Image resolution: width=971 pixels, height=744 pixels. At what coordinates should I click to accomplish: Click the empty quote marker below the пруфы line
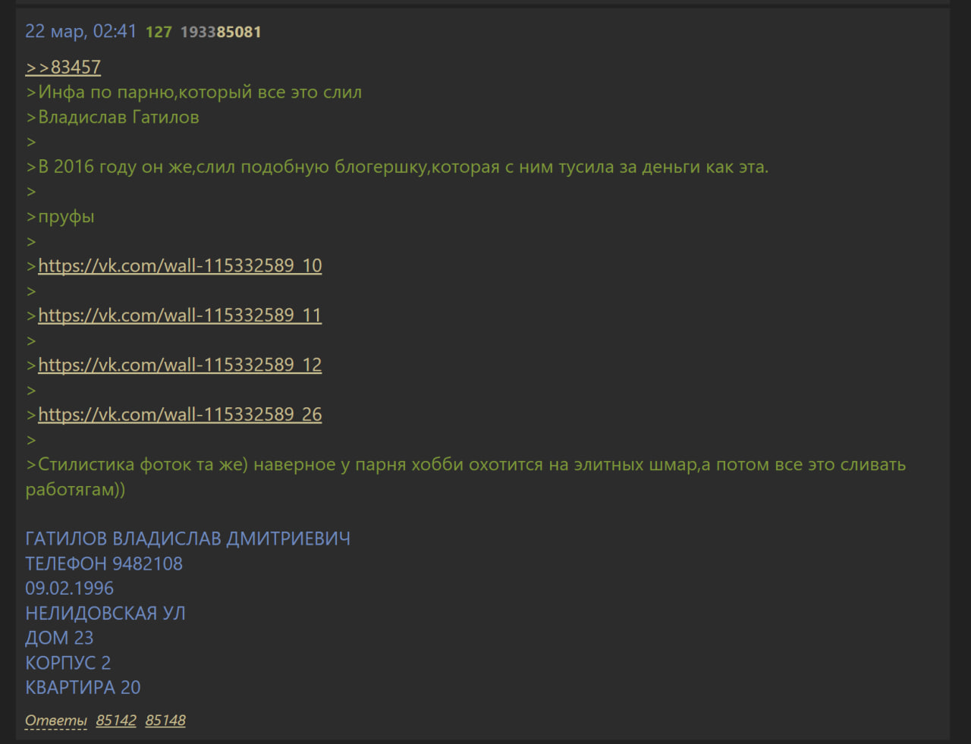pos(31,242)
